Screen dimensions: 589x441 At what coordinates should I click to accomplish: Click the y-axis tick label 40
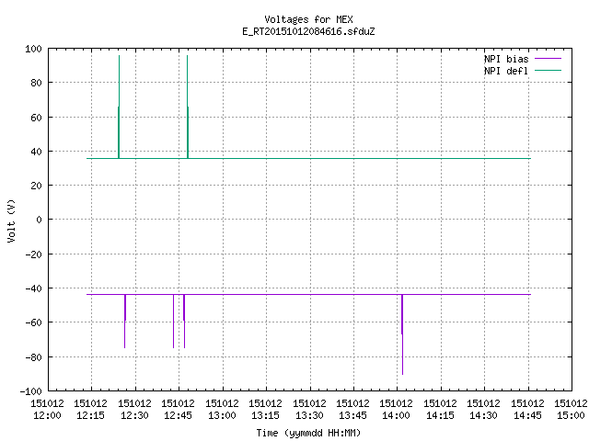(36, 152)
